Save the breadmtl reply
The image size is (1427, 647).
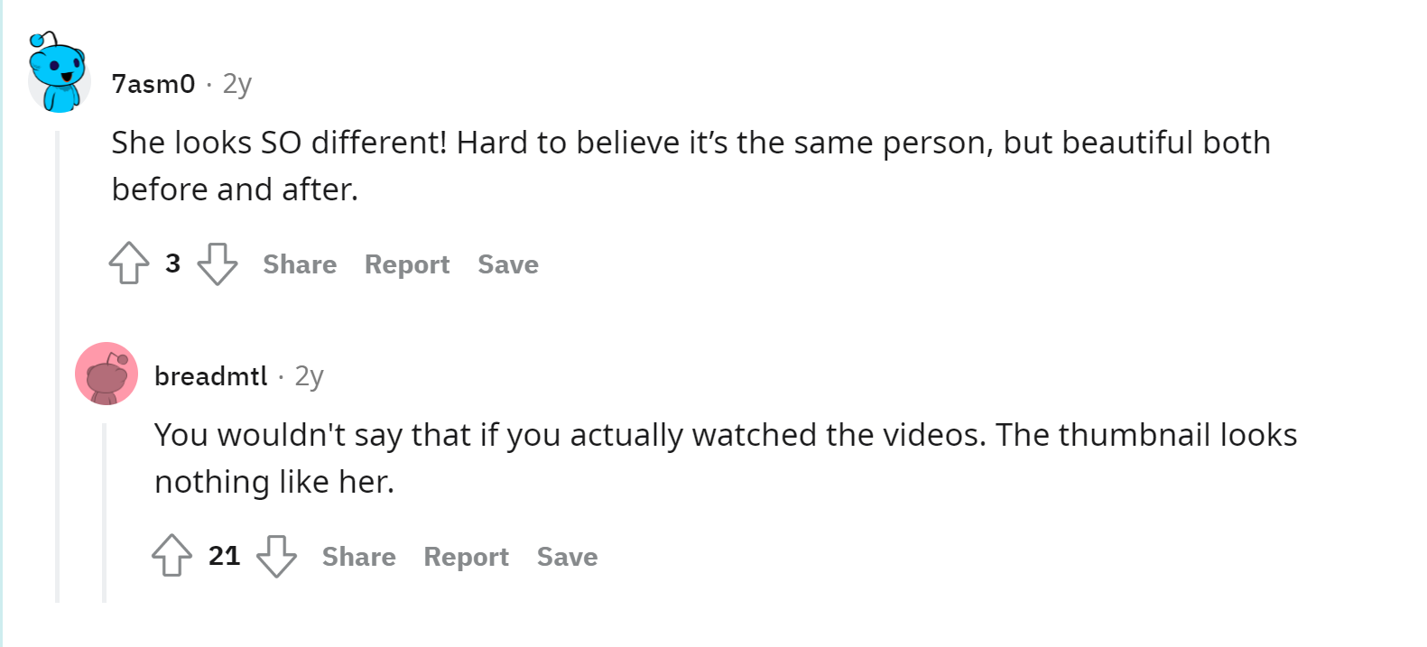[x=568, y=557]
